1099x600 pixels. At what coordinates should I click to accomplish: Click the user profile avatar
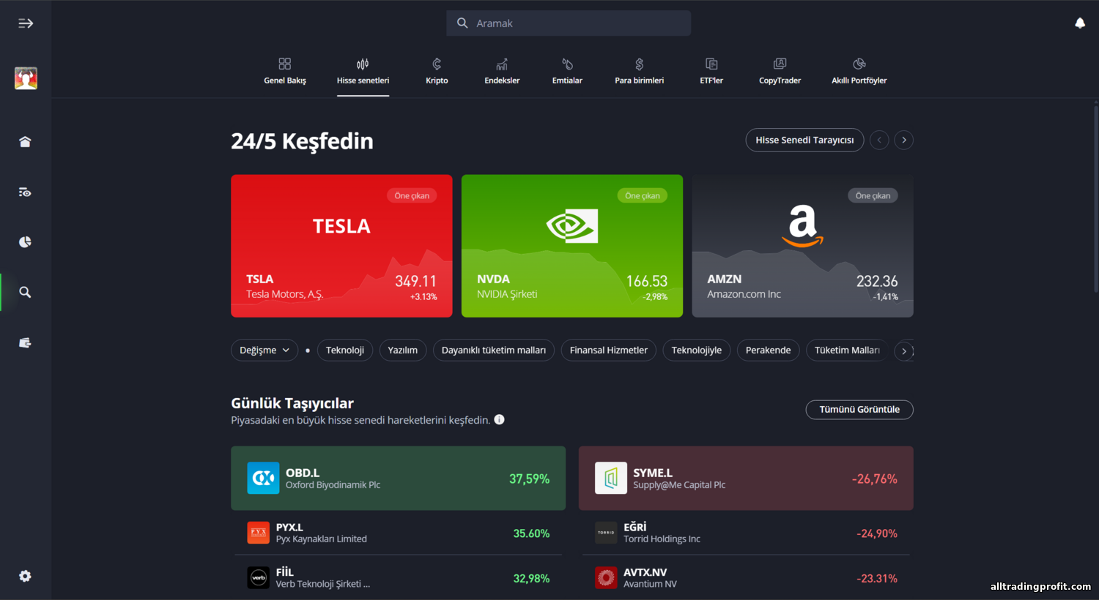[26, 78]
